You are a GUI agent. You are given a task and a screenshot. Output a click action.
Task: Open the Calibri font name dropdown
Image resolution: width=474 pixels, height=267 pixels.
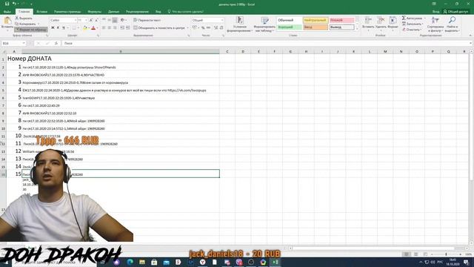75,20
